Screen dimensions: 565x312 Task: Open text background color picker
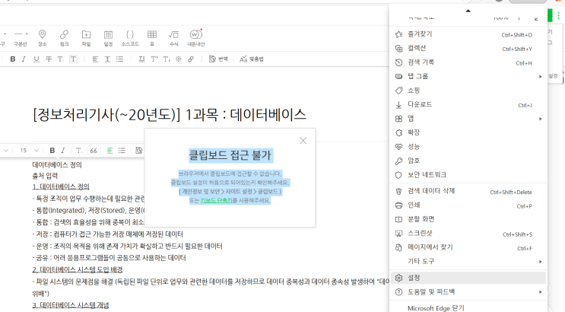pyautogui.click(x=73, y=59)
